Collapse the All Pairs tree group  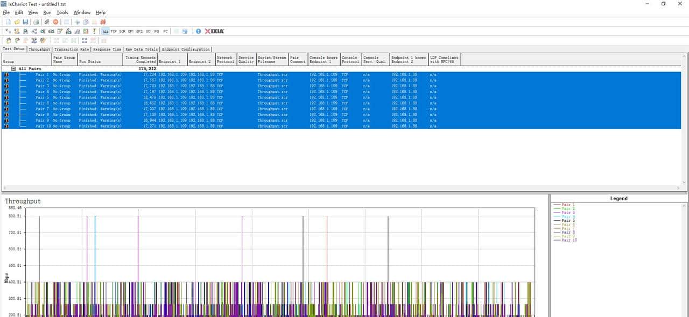(14, 69)
